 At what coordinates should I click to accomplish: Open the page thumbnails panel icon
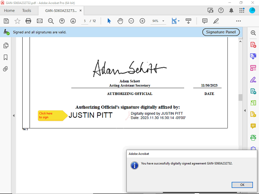coord(6,45)
